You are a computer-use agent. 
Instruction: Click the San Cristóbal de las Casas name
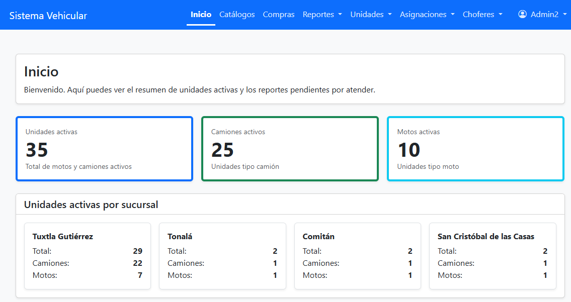[486, 237]
